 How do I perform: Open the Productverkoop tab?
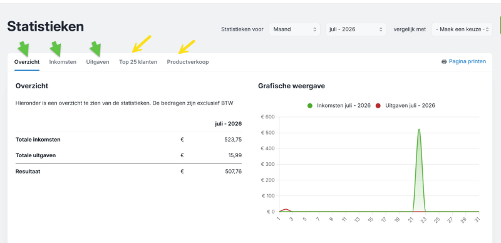[188, 62]
